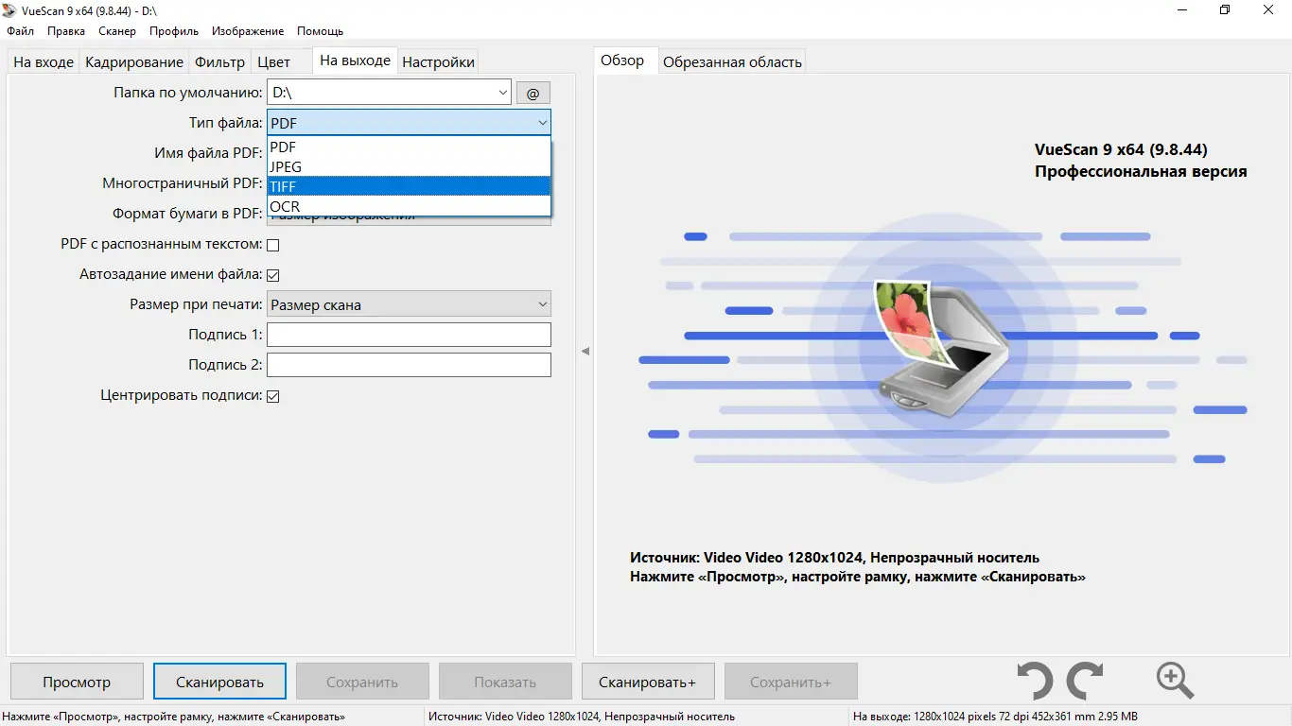The width and height of the screenshot is (1292, 726).
Task: Close the VueScan window
Action: coord(1269,10)
